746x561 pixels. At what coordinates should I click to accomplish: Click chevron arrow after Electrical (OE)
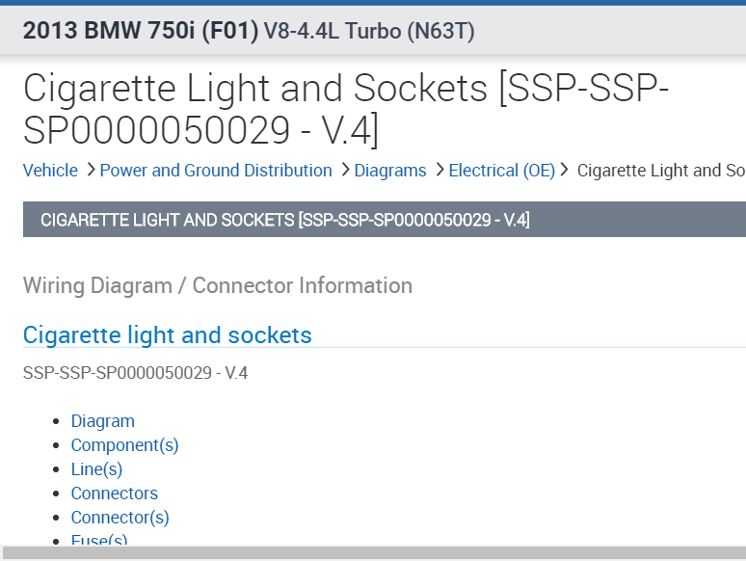coord(565,171)
